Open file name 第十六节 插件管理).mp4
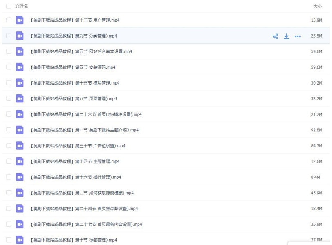The width and height of the screenshot is (332, 245). click(76, 177)
